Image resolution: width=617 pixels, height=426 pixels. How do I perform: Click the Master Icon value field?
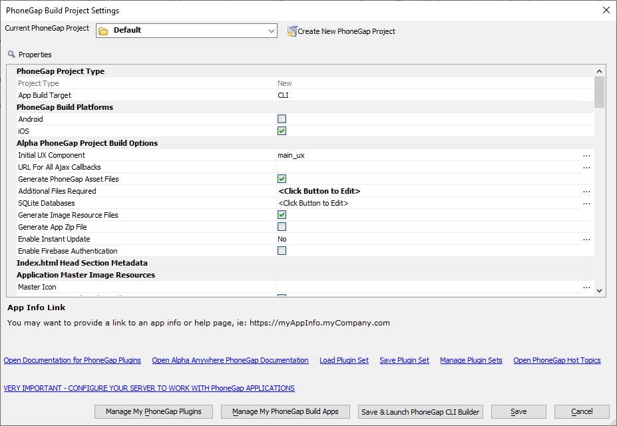[x=429, y=287]
